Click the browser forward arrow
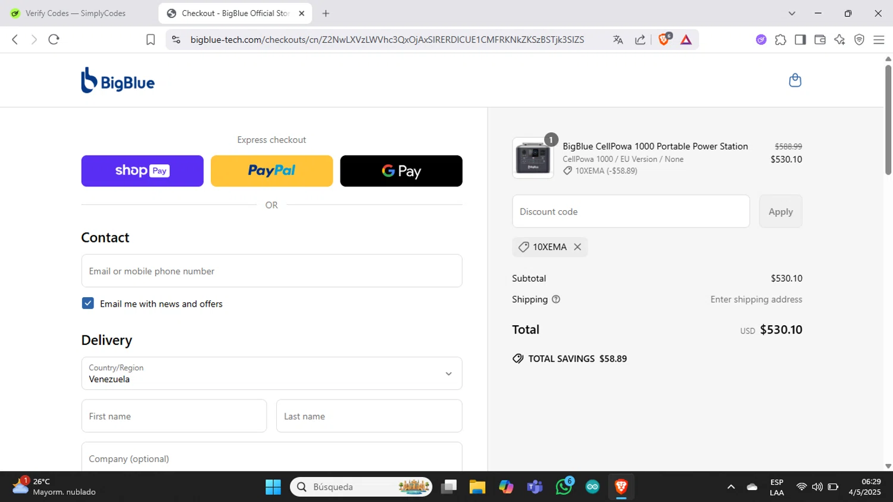 [x=34, y=39]
